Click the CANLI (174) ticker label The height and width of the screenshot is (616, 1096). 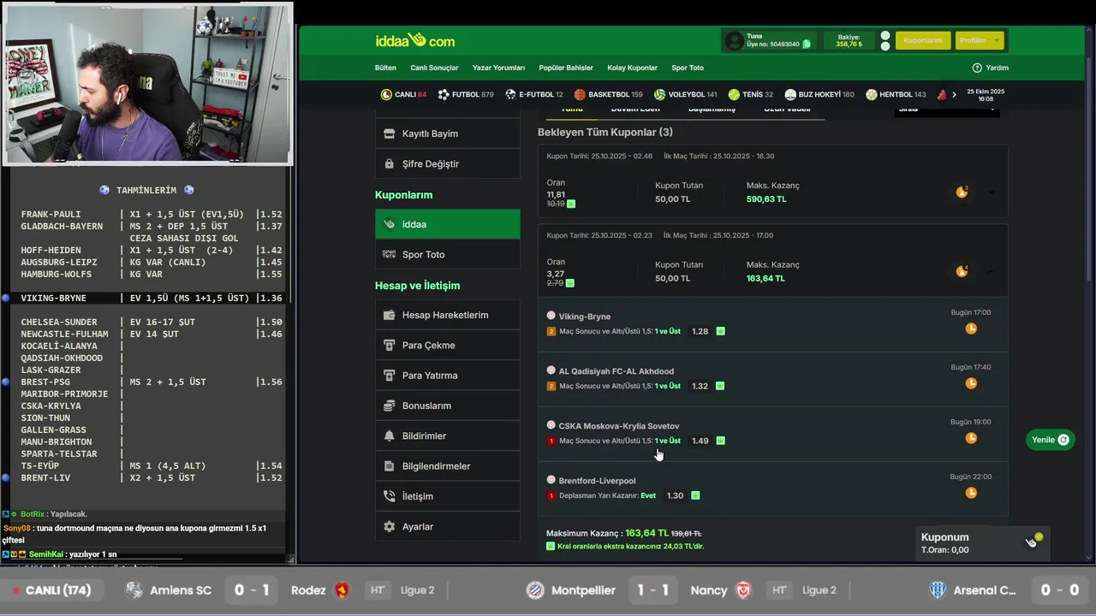pos(51,590)
